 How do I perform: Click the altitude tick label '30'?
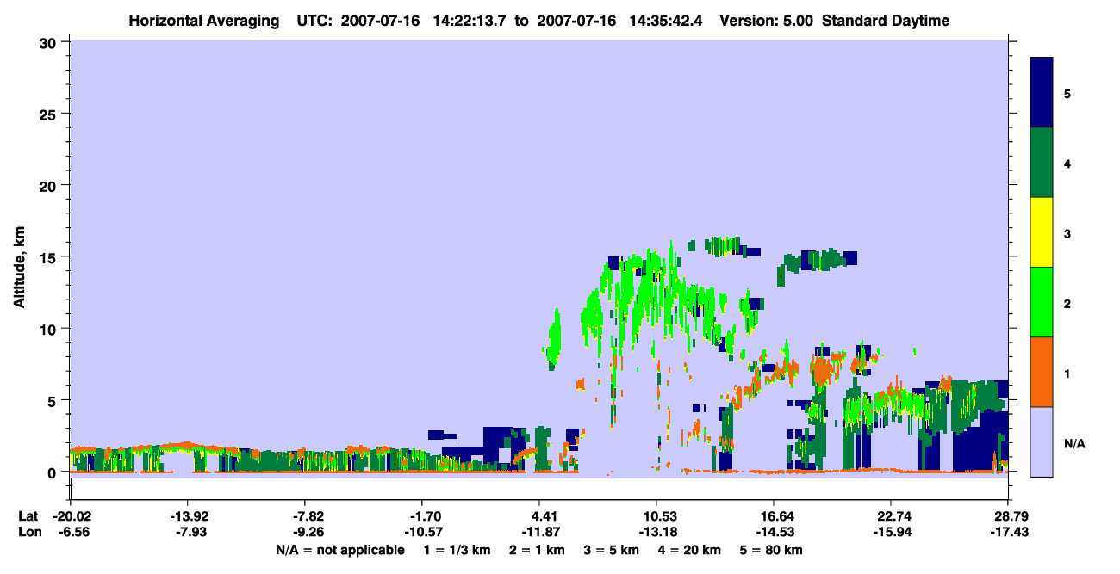(x=50, y=42)
